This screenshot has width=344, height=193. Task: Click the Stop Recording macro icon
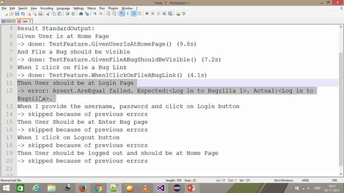click(153, 14)
